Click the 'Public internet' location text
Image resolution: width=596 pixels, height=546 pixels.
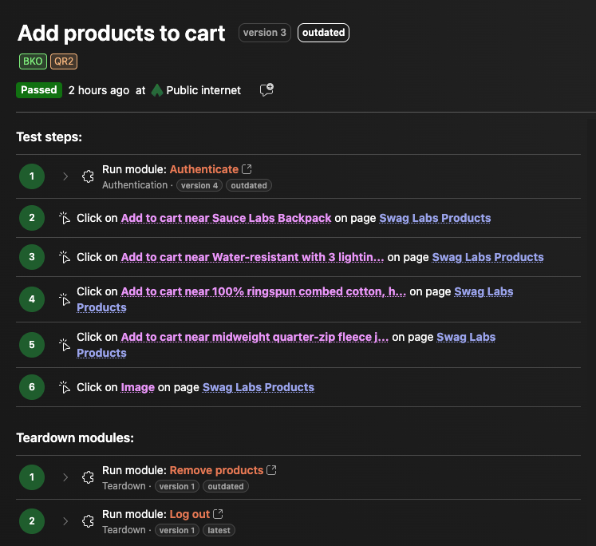tap(203, 90)
